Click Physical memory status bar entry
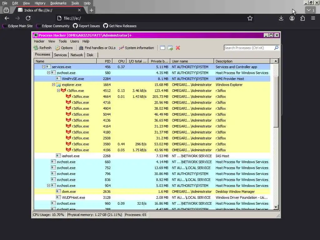Screen dimensions: 320x240 point(95,215)
